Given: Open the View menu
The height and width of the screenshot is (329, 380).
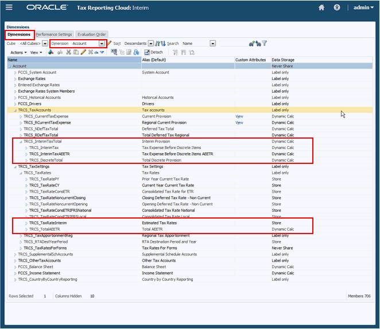Looking at the screenshot, I should [36, 52].
